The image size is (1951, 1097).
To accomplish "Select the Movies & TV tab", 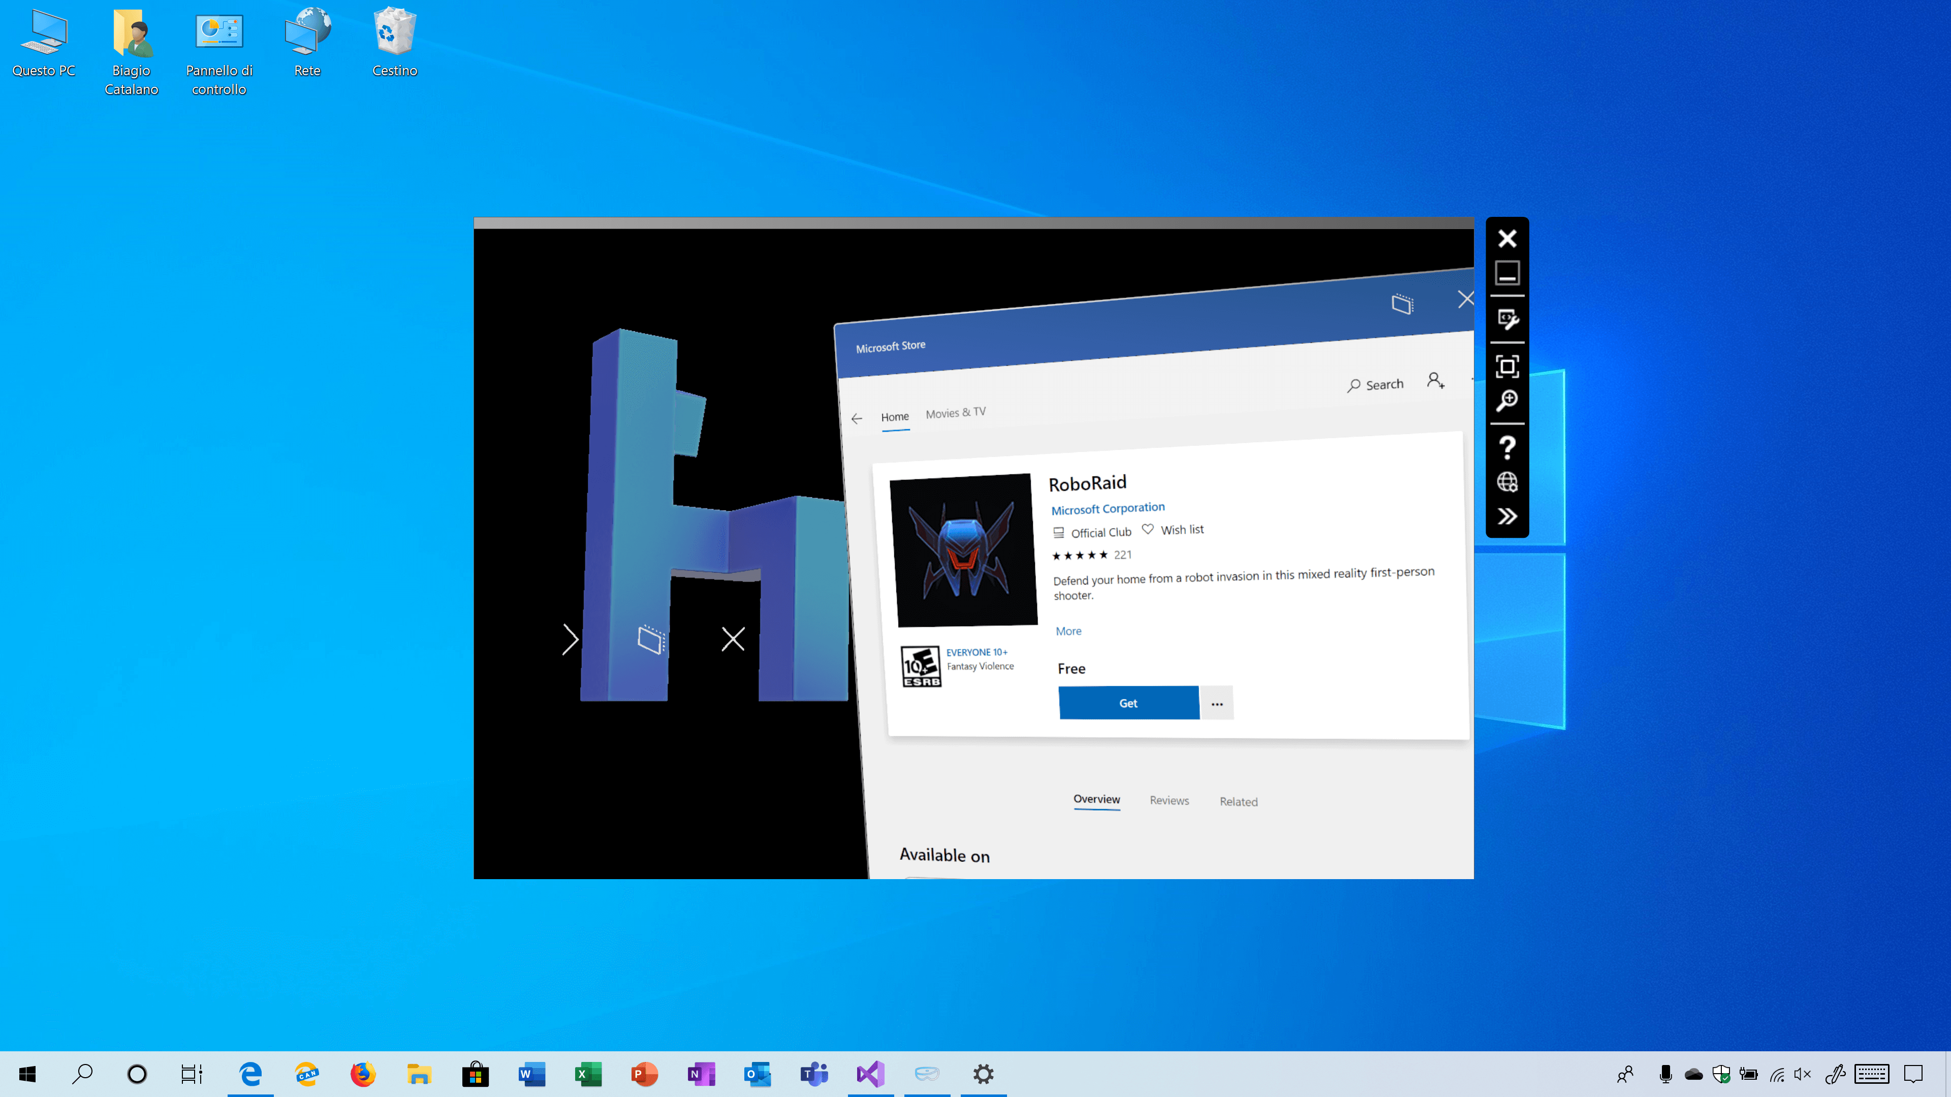I will 956,412.
